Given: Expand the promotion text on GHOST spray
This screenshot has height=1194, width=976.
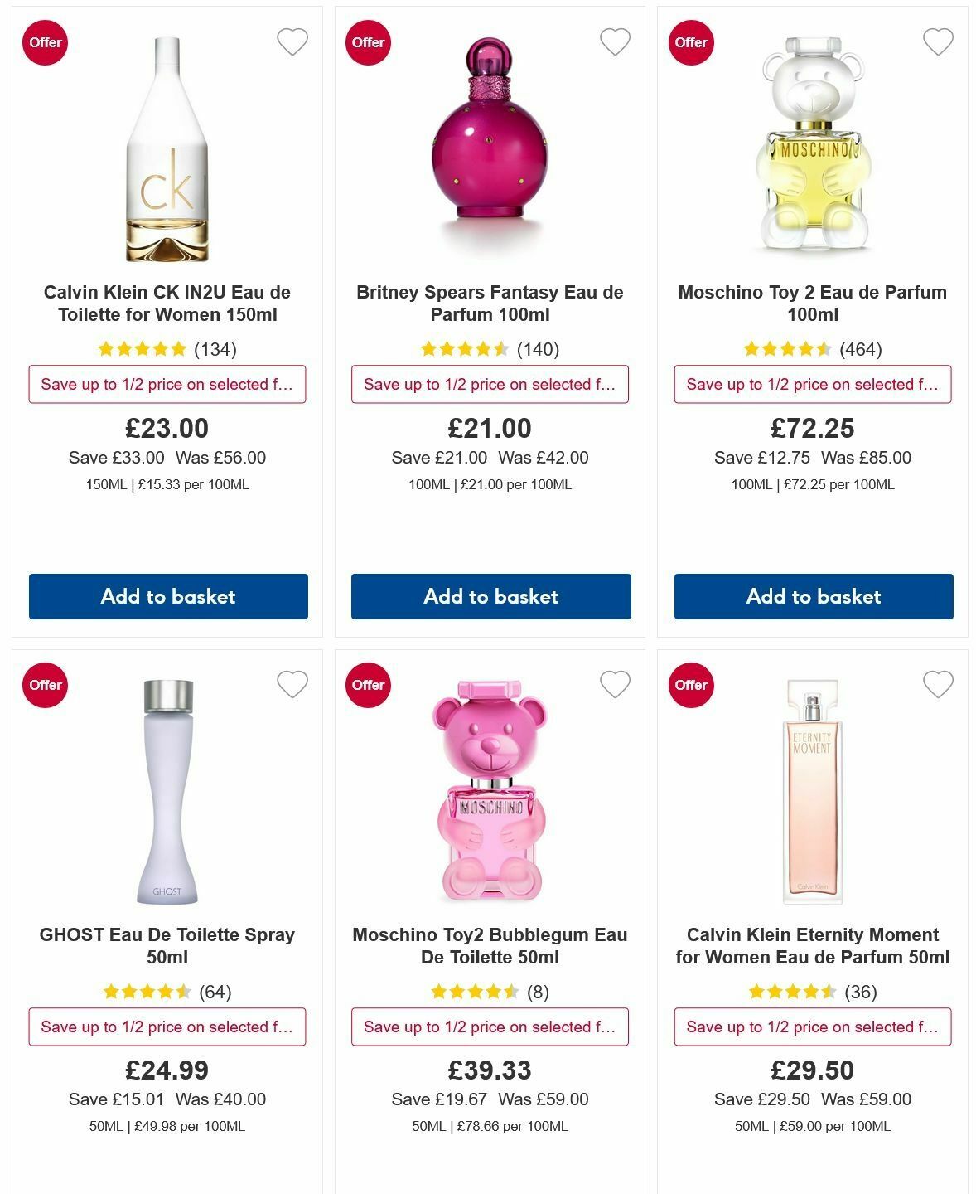Looking at the screenshot, I should click(x=167, y=1027).
